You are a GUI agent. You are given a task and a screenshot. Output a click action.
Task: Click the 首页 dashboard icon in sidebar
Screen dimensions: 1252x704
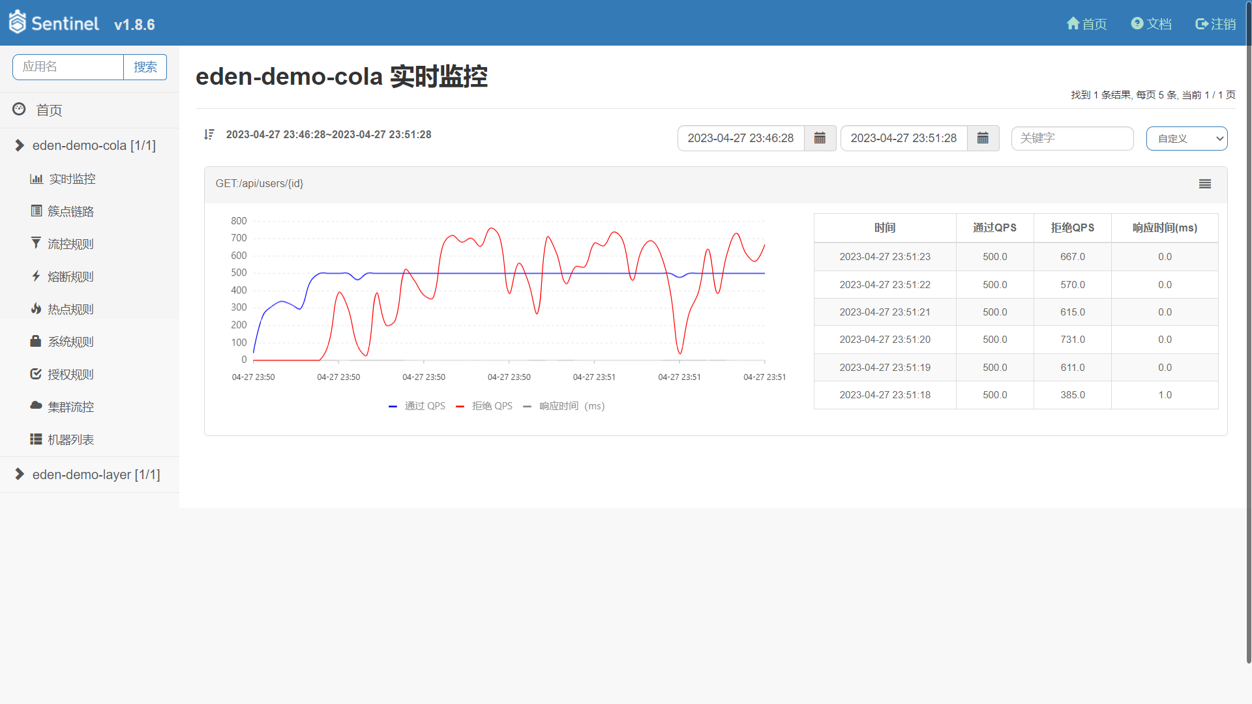click(19, 110)
